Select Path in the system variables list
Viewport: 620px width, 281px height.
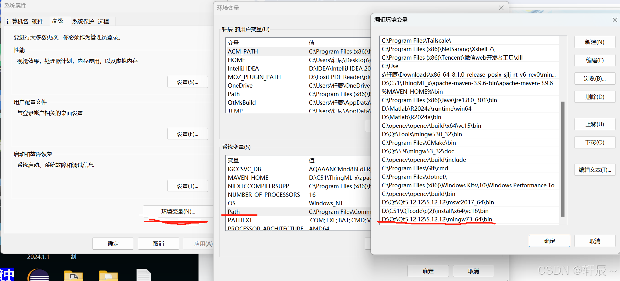[x=298, y=212]
